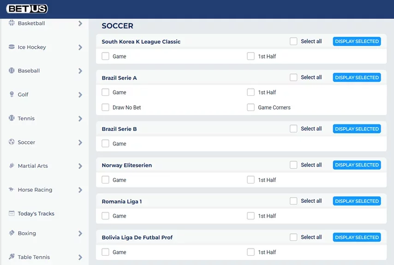Click the Ice Hockey puck icon
This screenshot has width=394, height=265.
tap(12, 47)
